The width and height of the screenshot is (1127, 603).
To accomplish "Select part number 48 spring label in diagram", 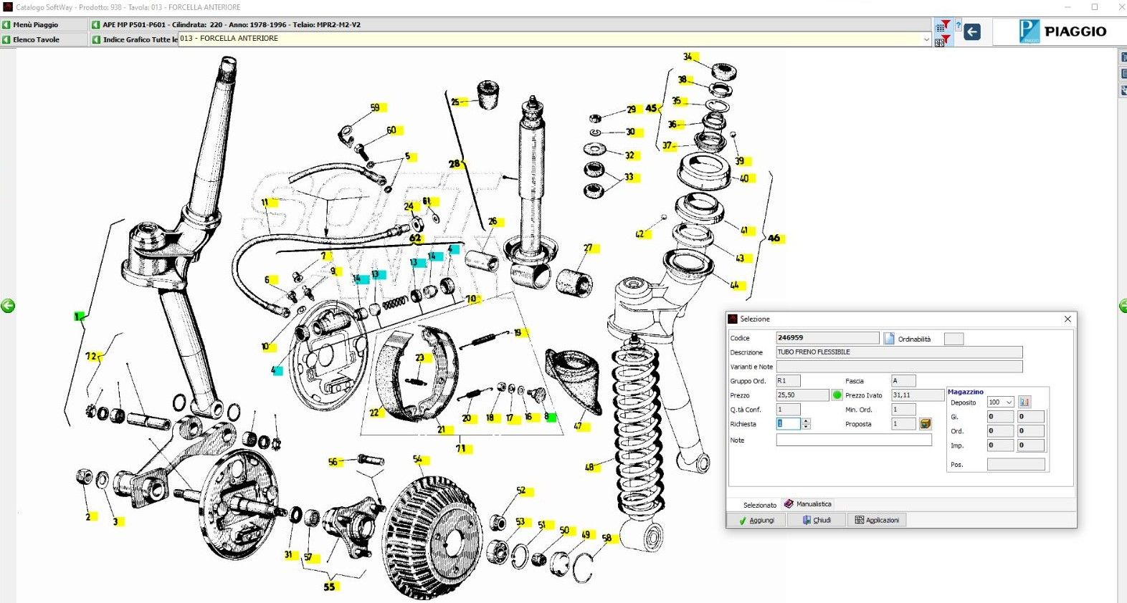I will coord(589,467).
